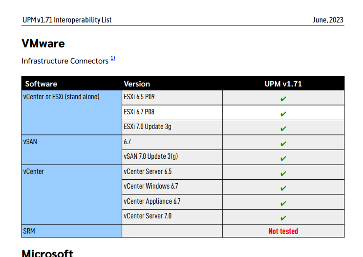Click checkmark for vCenter Windows 6.7
The height and width of the screenshot is (257, 363).
(283, 189)
